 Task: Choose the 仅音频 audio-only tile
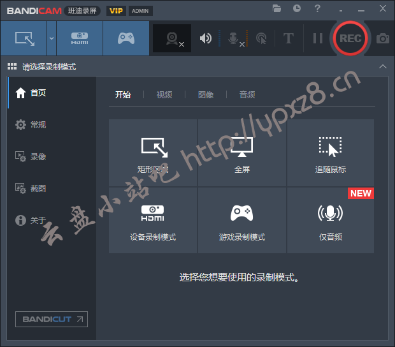tap(331, 220)
